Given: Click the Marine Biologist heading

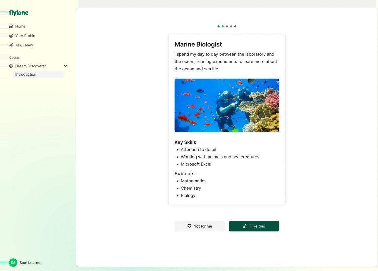Looking at the screenshot, I should [198, 44].
